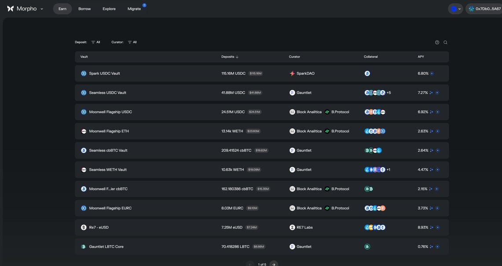The height and width of the screenshot is (266, 502).
Task: Open the Migrate tab
Action: (x=134, y=9)
